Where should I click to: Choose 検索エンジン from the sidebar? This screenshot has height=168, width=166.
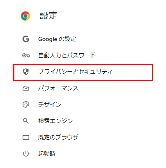coord(55,121)
